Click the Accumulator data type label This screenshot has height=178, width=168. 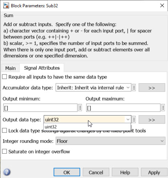pyautogui.click(x=28, y=88)
